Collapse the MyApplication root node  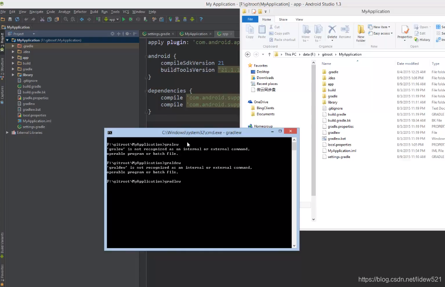coord(7,40)
